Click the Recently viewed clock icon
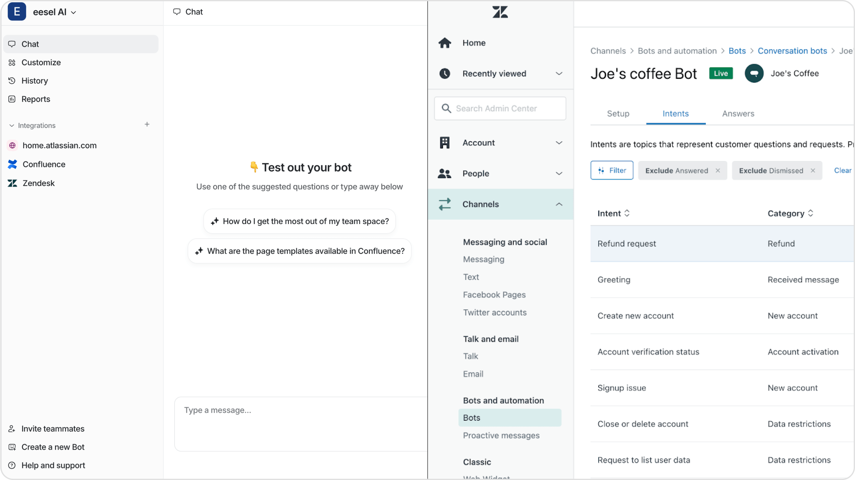 coord(445,73)
